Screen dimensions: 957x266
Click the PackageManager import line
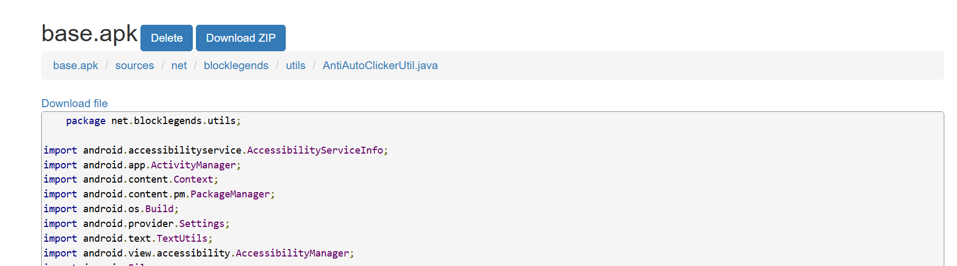[x=159, y=194]
